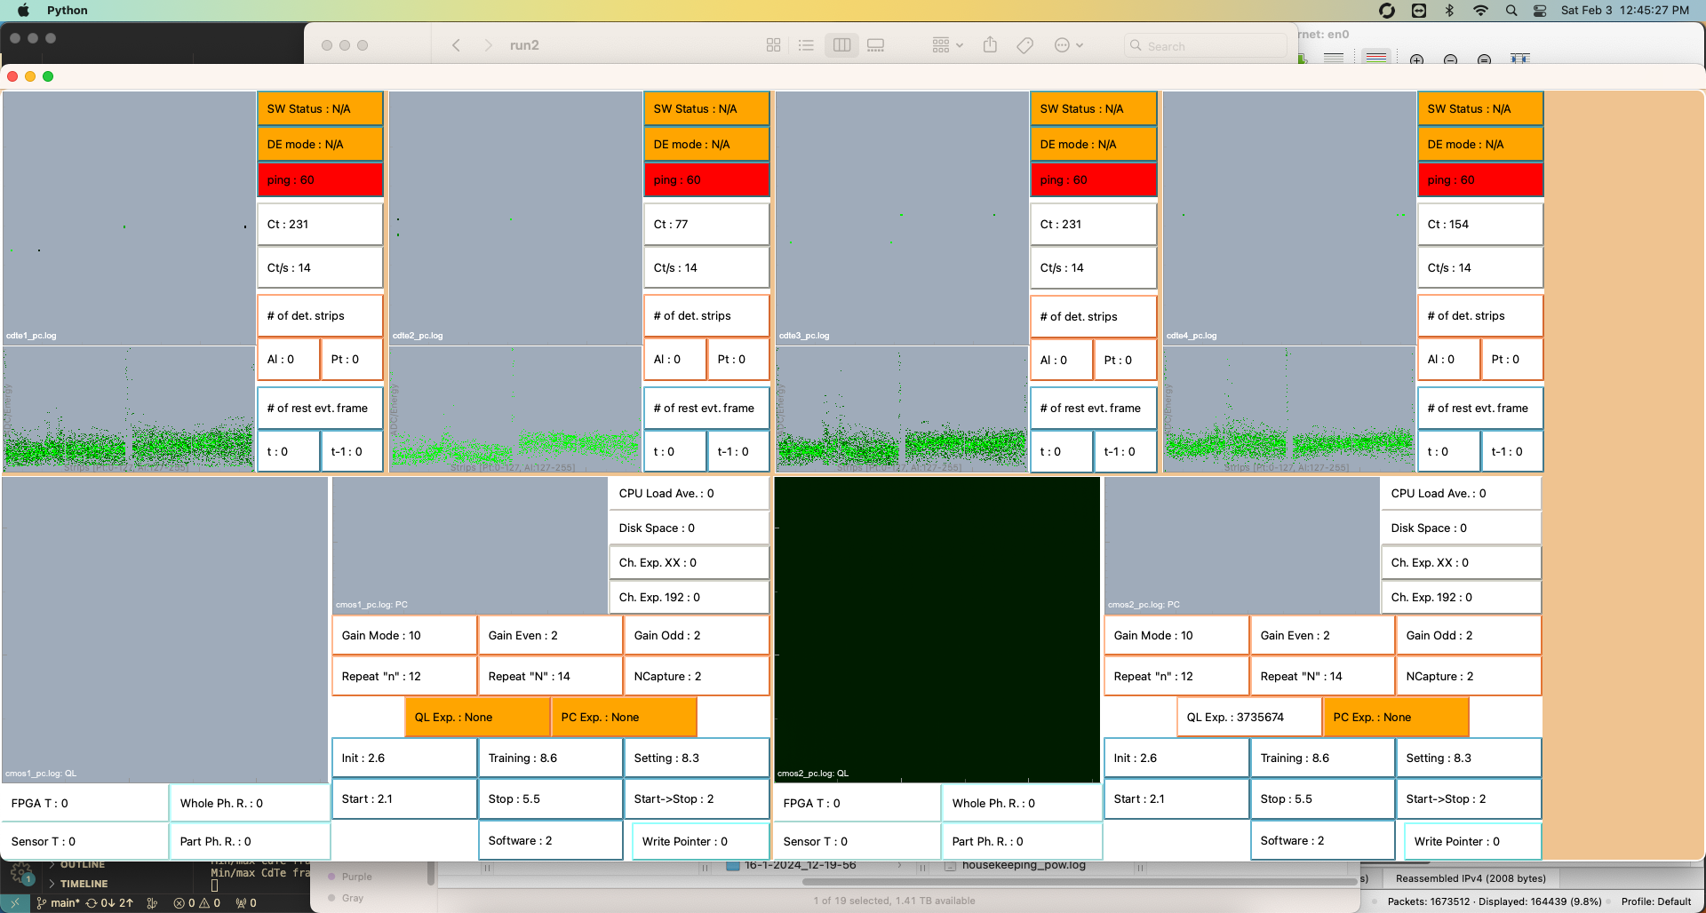The image size is (1706, 913).
Task: Click the Finder Edit Tags icon
Action: tap(1024, 45)
